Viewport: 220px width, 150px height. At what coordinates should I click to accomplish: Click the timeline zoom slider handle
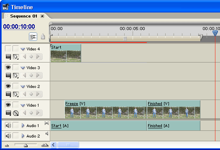point(26,145)
